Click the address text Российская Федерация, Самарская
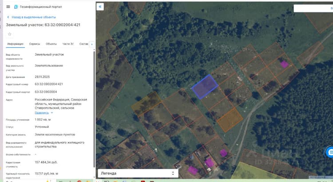Screen dimensions: 333x182 (61, 100)
